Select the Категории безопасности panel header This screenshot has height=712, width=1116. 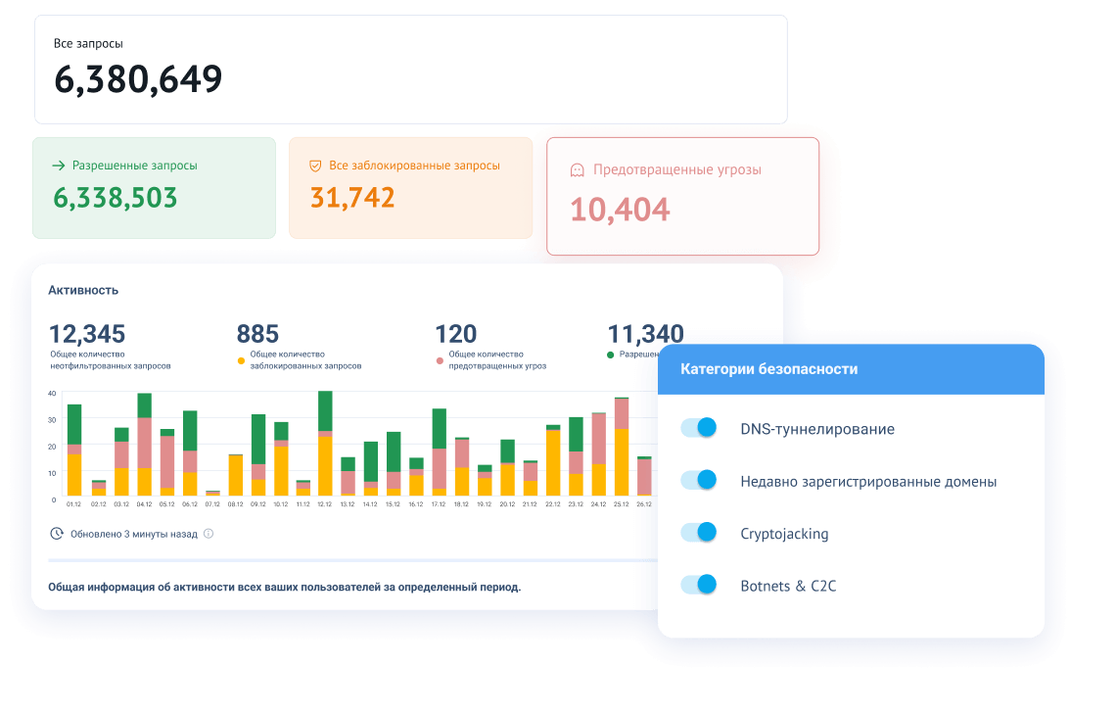(851, 369)
